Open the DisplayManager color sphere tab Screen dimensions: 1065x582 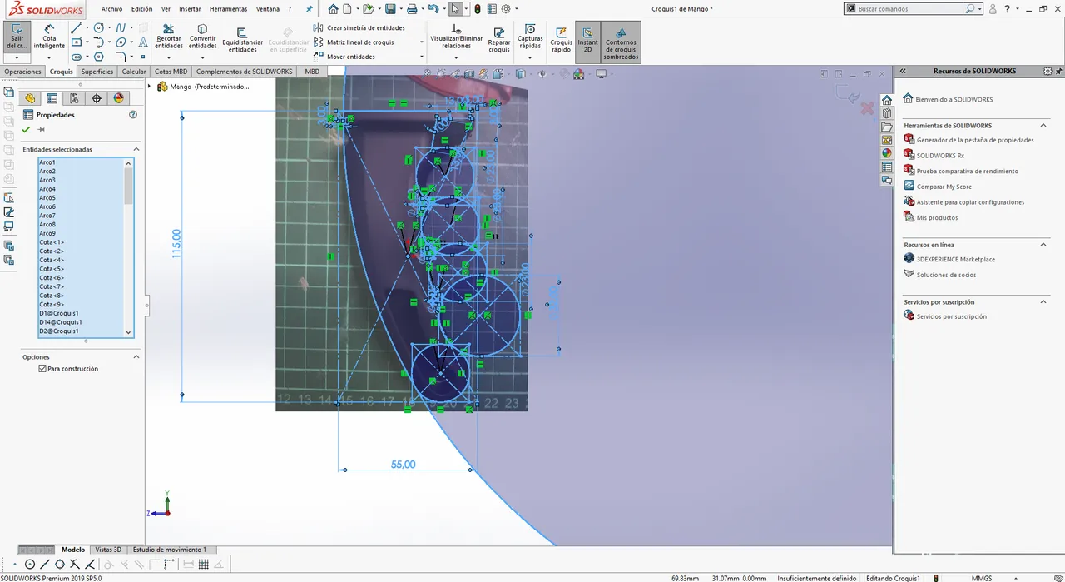118,98
